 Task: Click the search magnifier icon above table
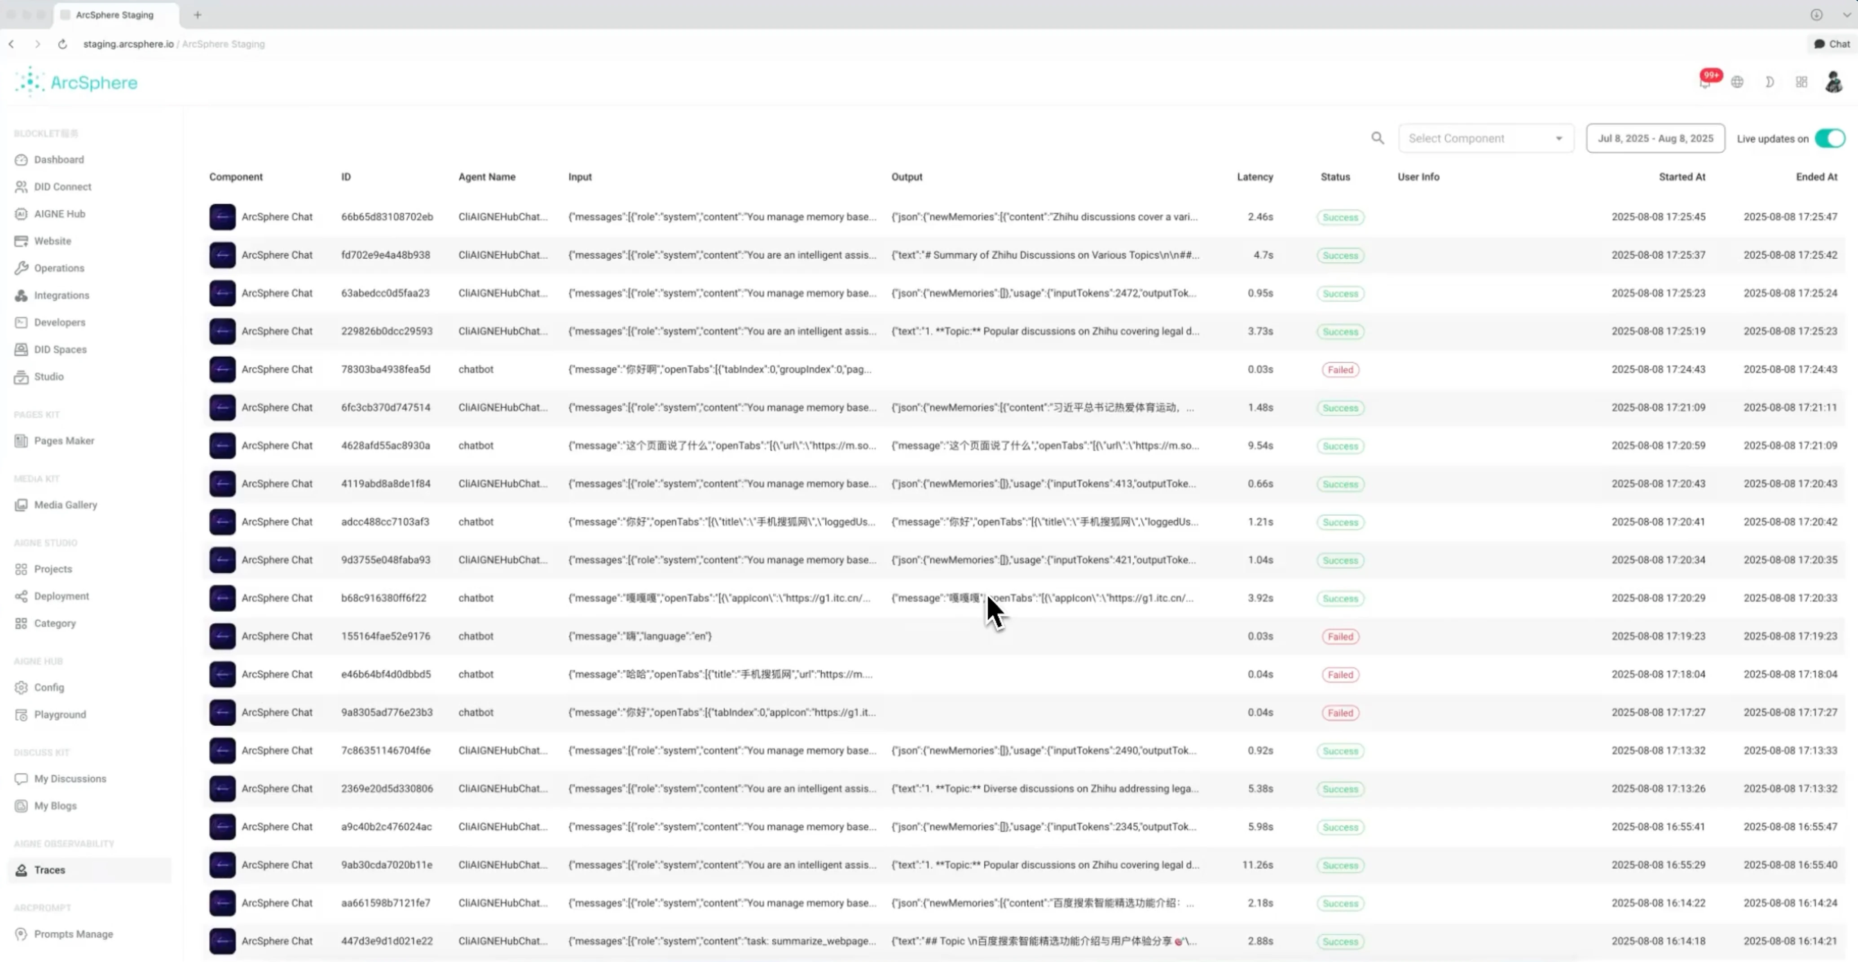click(x=1377, y=138)
